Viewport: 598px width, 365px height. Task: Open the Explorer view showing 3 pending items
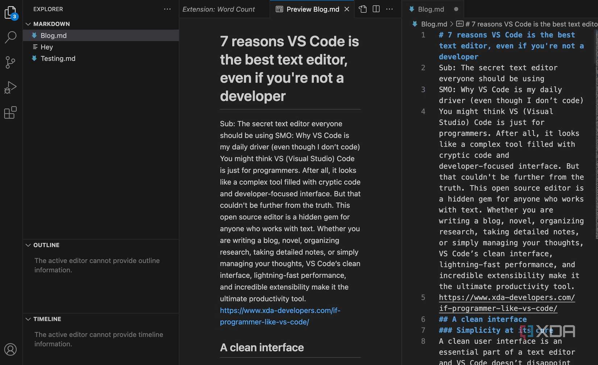coord(11,13)
